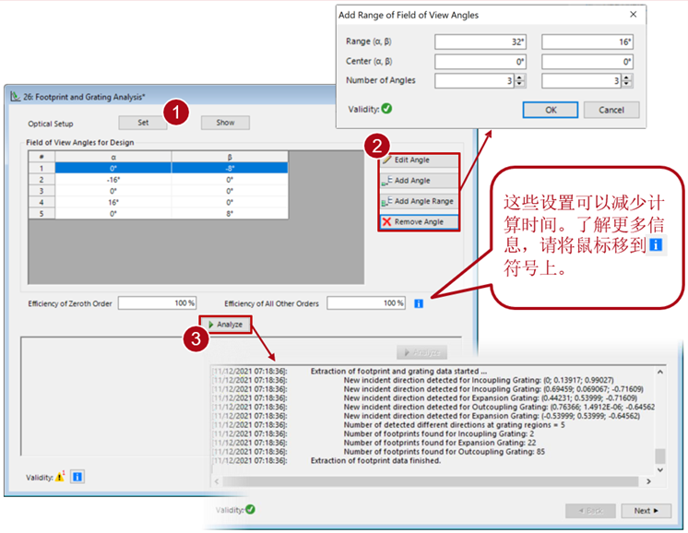688x533 pixels.
Task: Click the Footprint and Grating Analysis window icon
Action: click(16, 97)
